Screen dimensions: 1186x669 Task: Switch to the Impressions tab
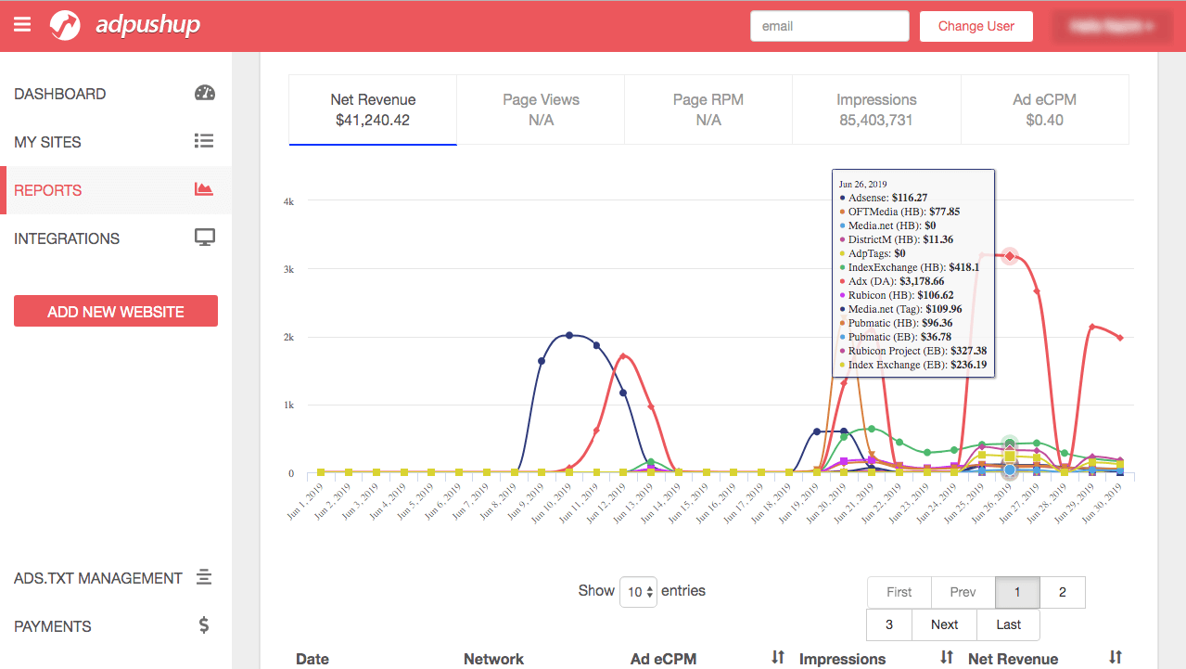876,109
